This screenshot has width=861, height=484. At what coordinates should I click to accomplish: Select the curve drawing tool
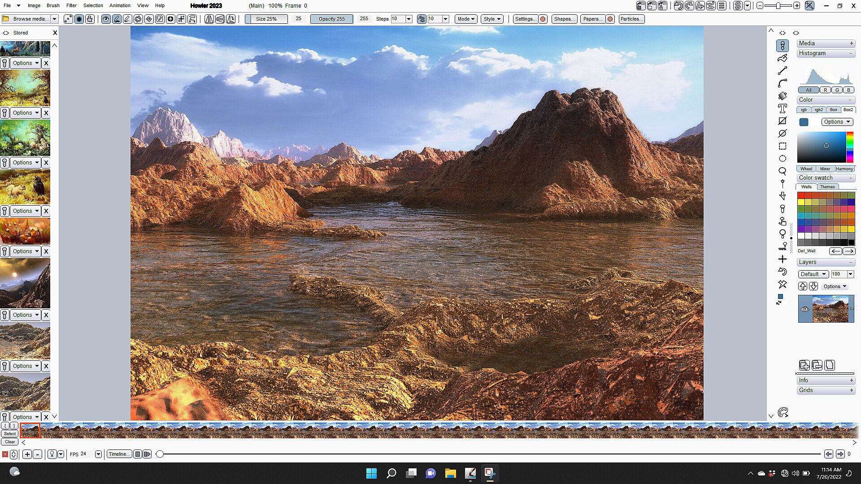[783, 83]
